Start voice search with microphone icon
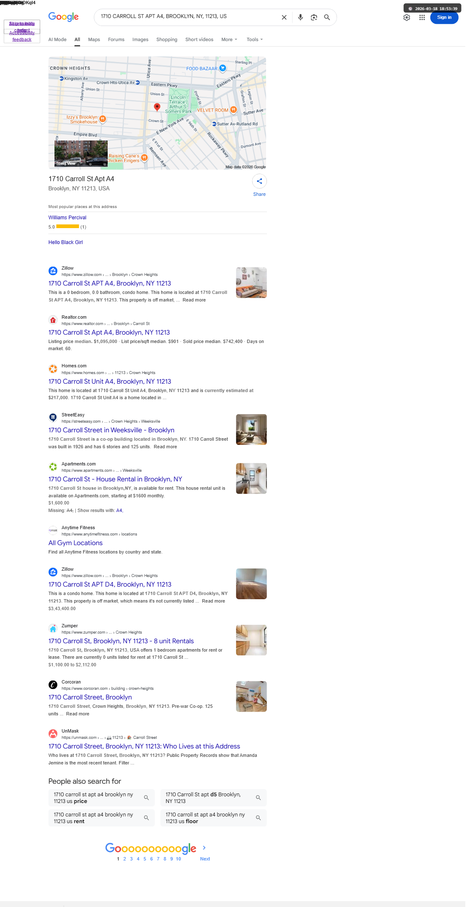 coord(300,17)
